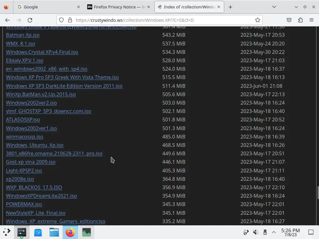
Task: Reload the current page
Action: [30, 20]
